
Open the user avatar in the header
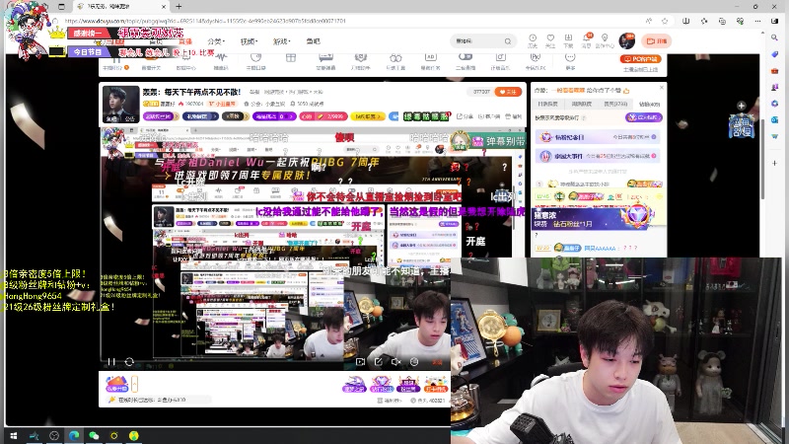click(x=627, y=40)
